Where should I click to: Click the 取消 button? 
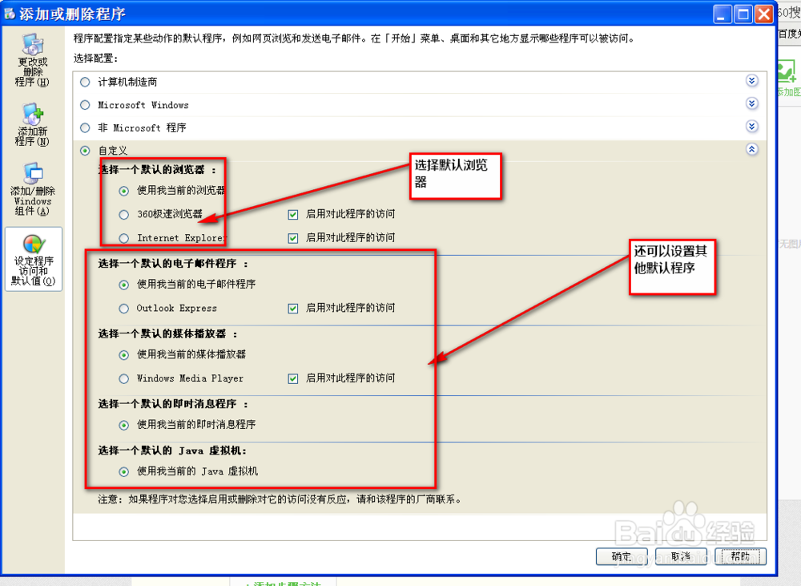coord(681,556)
